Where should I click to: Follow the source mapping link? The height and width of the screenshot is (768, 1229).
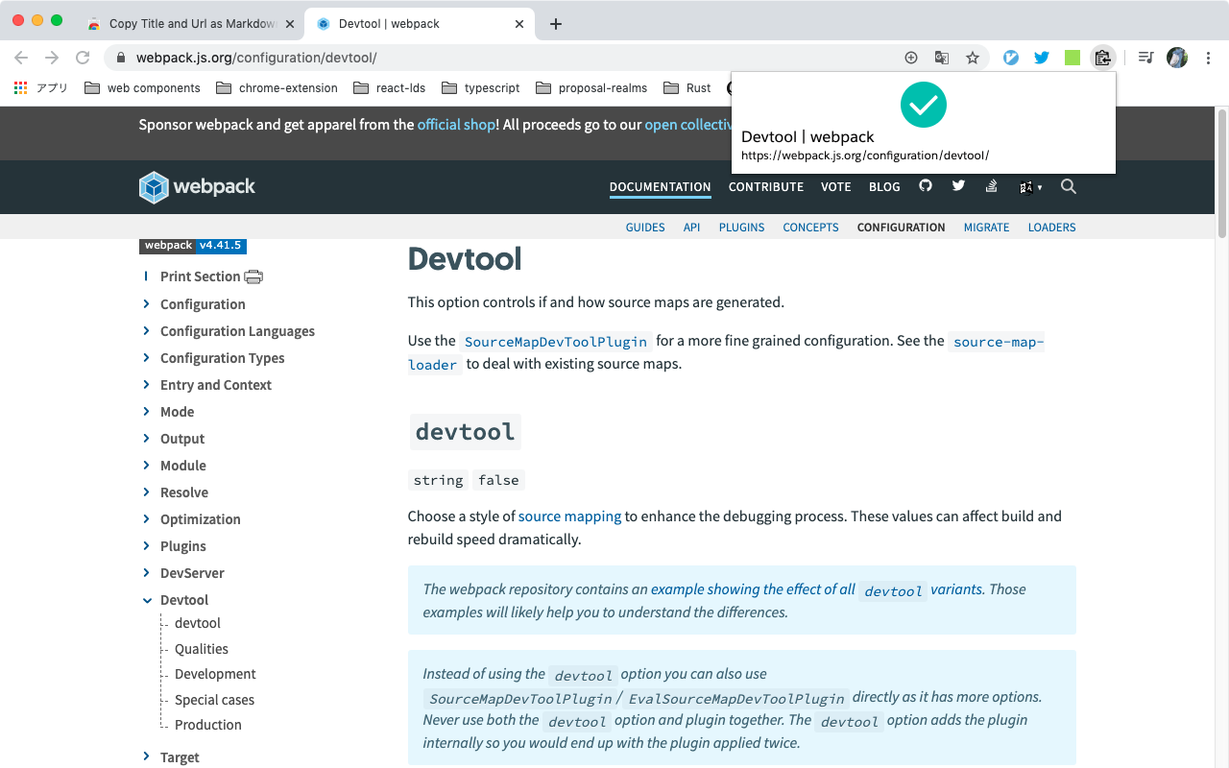point(569,516)
